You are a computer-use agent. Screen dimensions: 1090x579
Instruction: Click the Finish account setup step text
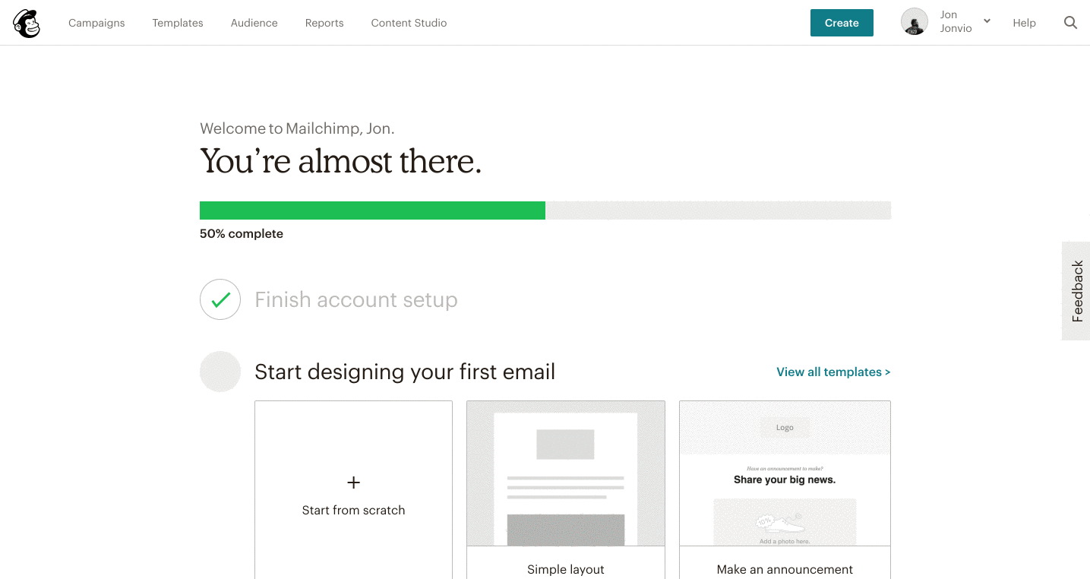[x=356, y=299]
